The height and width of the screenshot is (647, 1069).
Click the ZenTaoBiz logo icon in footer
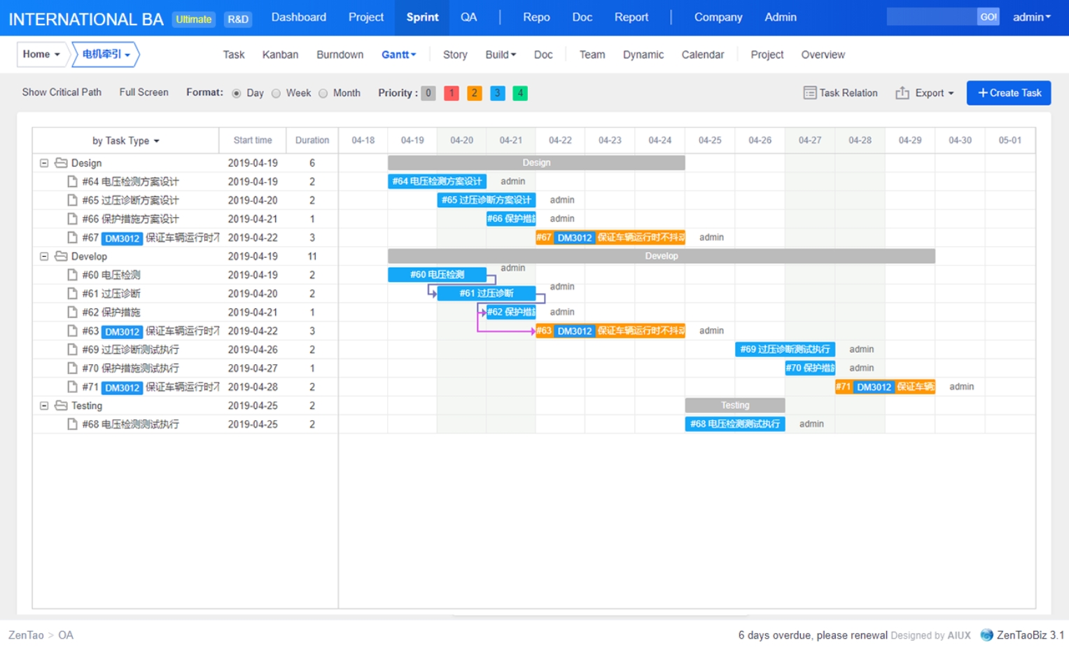(986, 634)
